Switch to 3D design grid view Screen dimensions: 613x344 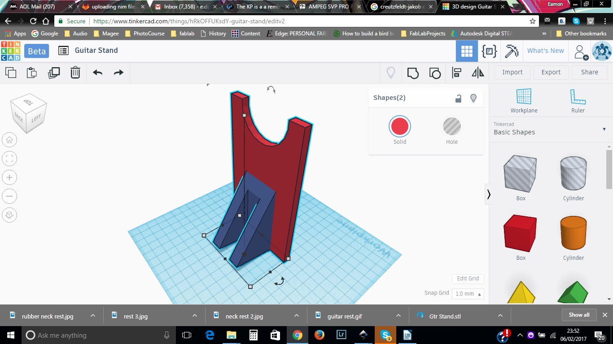click(x=467, y=51)
